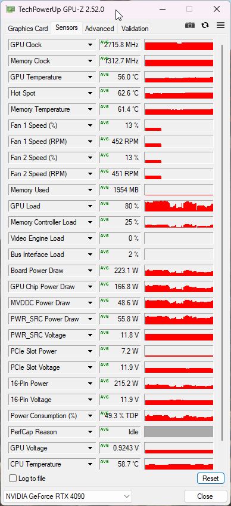Open the hamburger menu icon
The image size is (231, 506).
220,25
